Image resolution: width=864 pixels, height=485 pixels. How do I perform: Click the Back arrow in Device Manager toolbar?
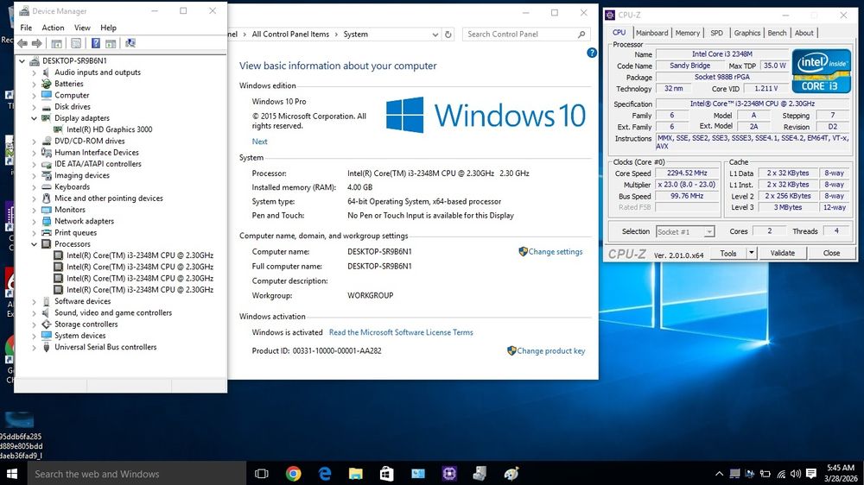click(x=22, y=43)
